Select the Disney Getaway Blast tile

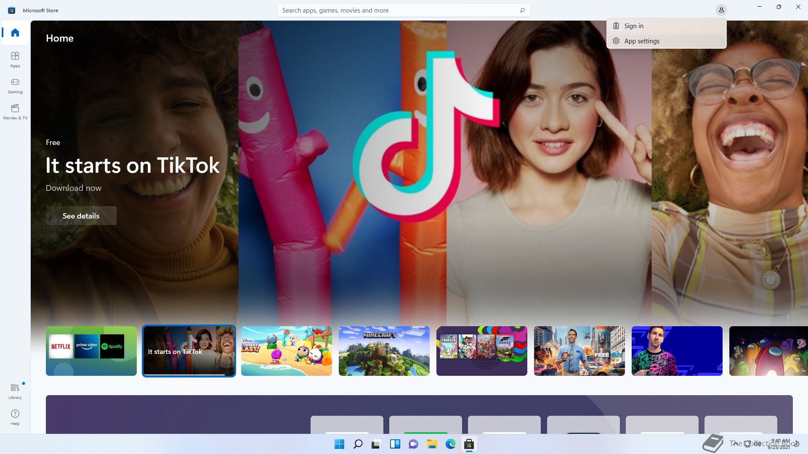pos(287,351)
